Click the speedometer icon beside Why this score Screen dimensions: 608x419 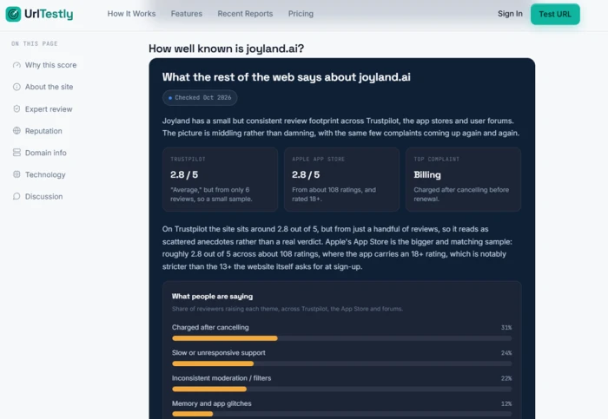click(x=17, y=65)
